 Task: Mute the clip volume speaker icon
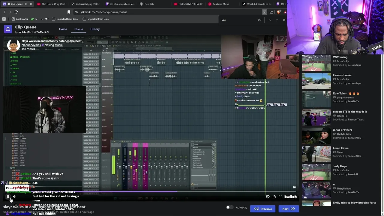pyautogui.click(x=14, y=196)
